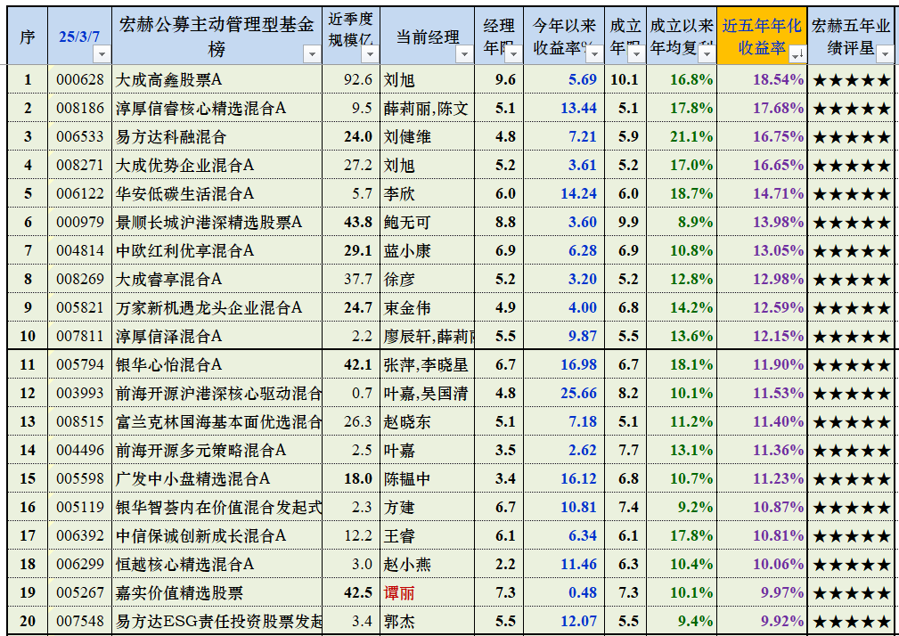Select fund name 大成睿享混合A
Screen dimensions: 899x636
click(x=168, y=280)
